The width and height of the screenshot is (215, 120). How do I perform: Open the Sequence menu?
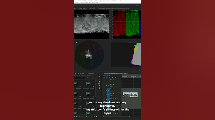pos(77,3)
